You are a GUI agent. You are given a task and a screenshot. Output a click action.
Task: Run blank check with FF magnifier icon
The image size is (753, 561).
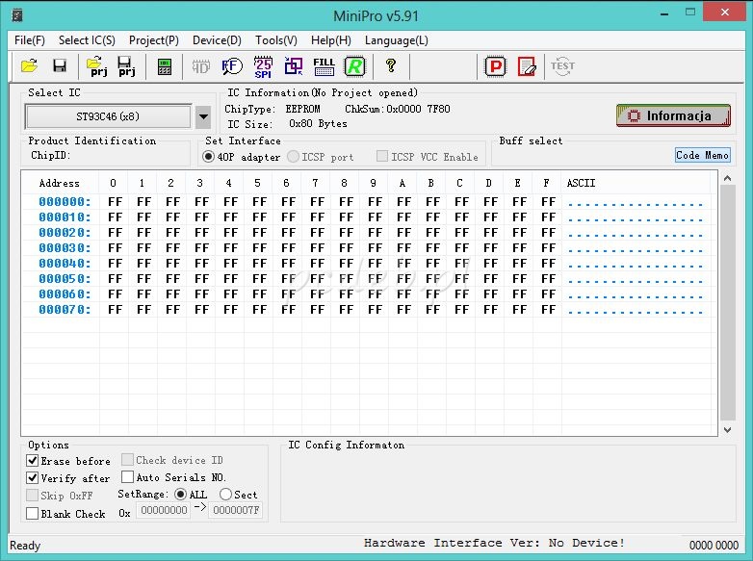pyautogui.click(x=232, y=66)
